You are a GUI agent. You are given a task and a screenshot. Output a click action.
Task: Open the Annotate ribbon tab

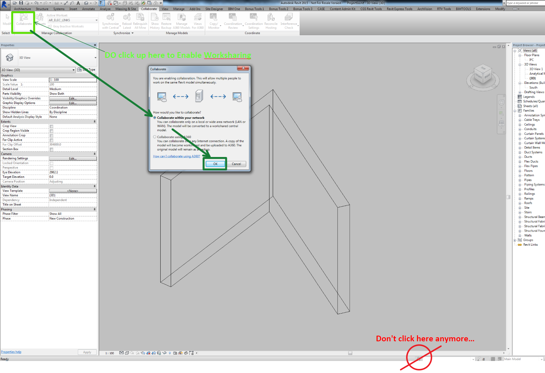(x=88, y=9)
